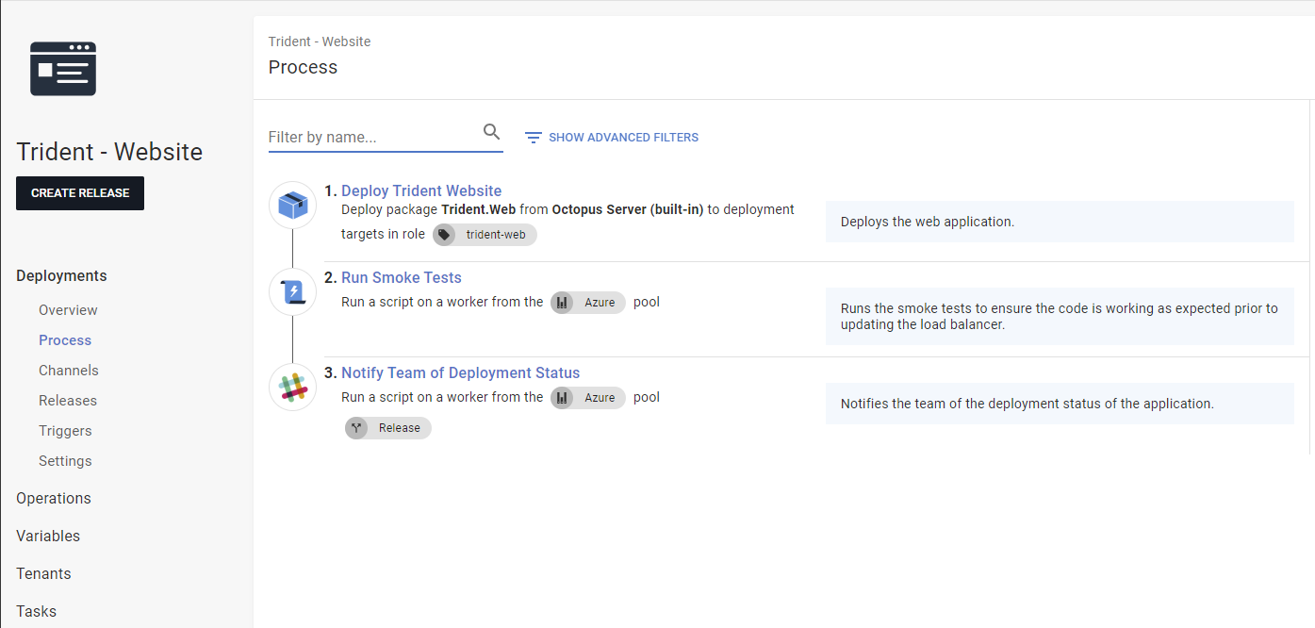Select the package deploy icon for step 1

click(292, 204)
